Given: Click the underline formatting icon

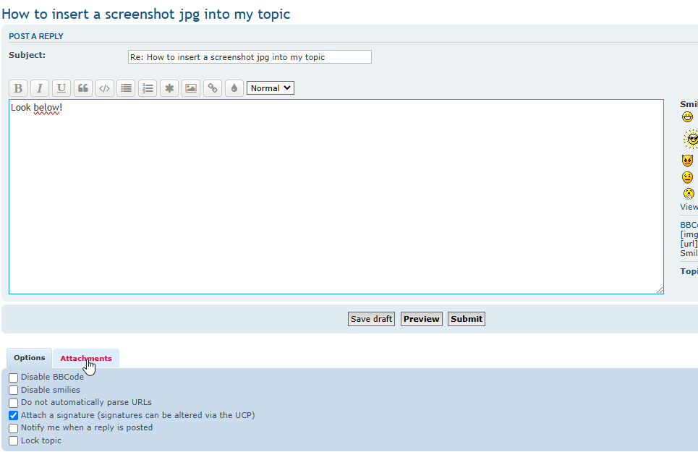Looking at the screenshot, I should (x=61, y=88).
